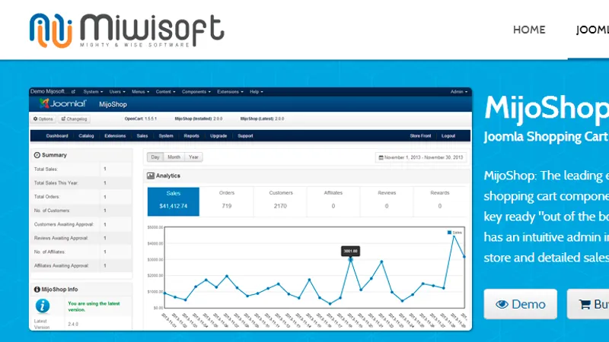This screenshot has height=342, width=609.
Task: Open the Help dropdown menu
Action: click(x=257, y=92)
